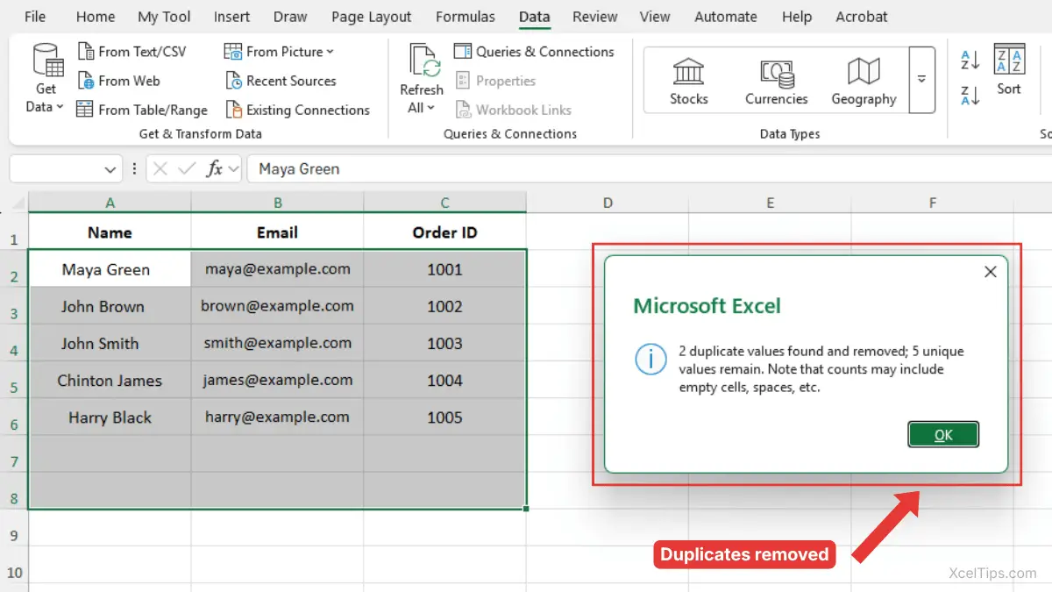Switch to the Insert tab
This screenshot has height=592, width=1052.
(231, 17)
